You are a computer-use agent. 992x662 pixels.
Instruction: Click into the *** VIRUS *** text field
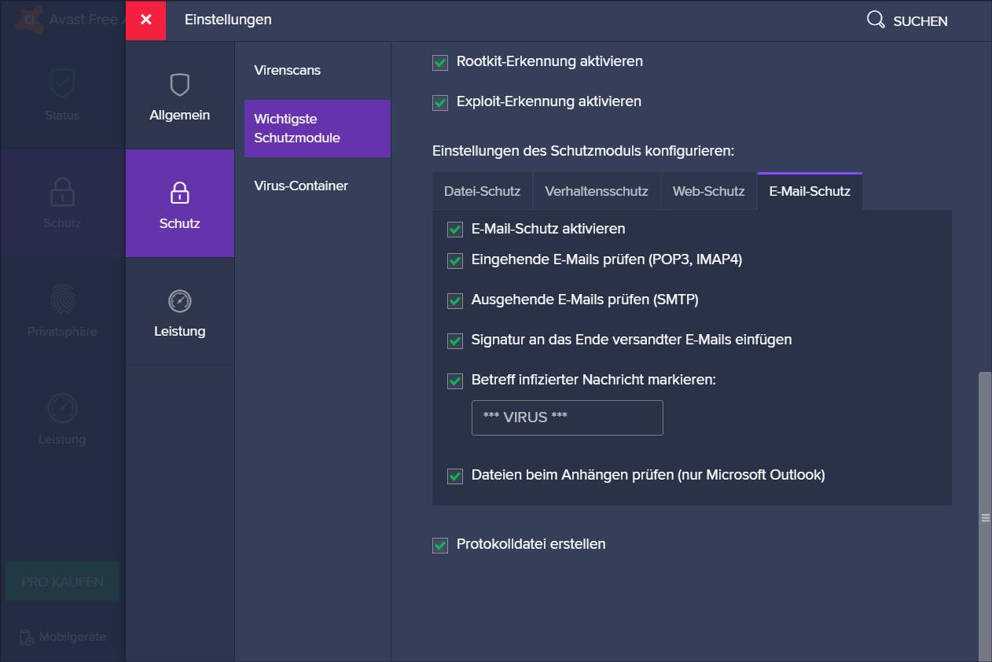[x=568, y=417]
